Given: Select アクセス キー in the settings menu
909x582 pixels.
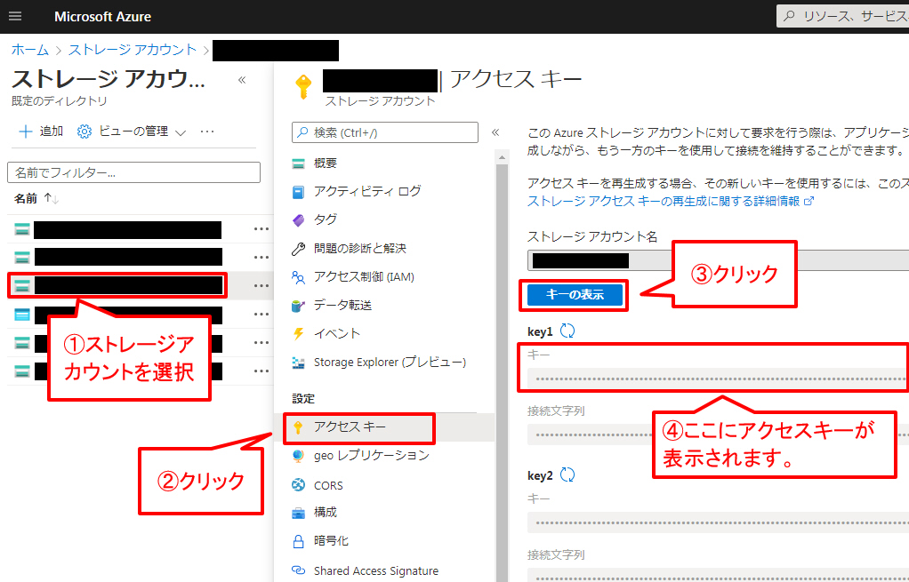Looking at the screenshot, I should [350, 427].
